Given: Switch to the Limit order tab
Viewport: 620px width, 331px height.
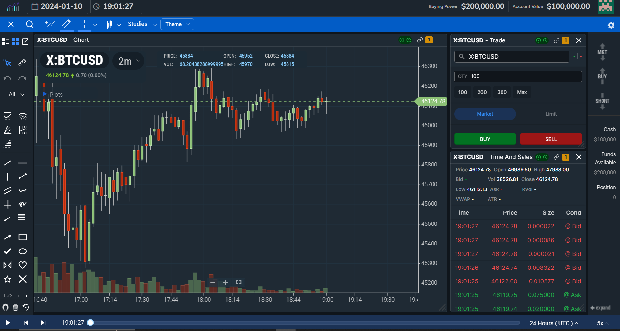Looking at the screenshot, I should [x=550, y=114].
